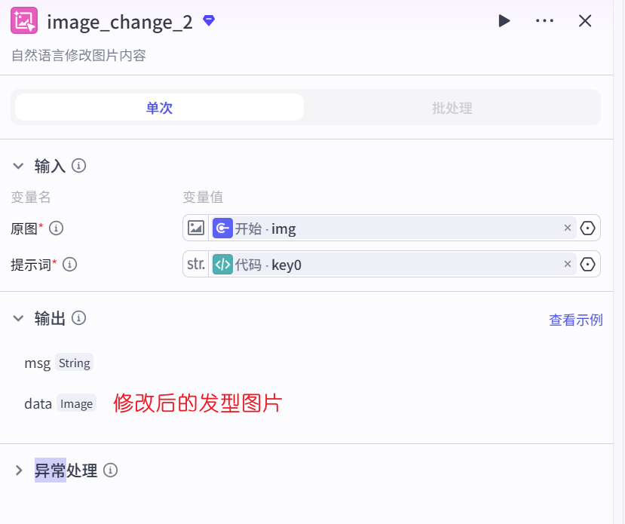The image size is (625, 524).
Task: Expand the 异常处理 section
Action: click(x=18, y=470)
